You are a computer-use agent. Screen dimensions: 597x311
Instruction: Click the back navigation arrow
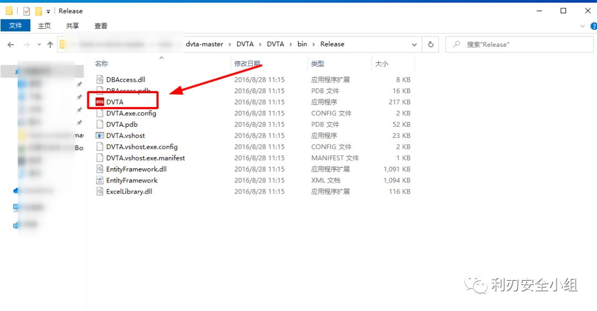[x=11, y=44]
